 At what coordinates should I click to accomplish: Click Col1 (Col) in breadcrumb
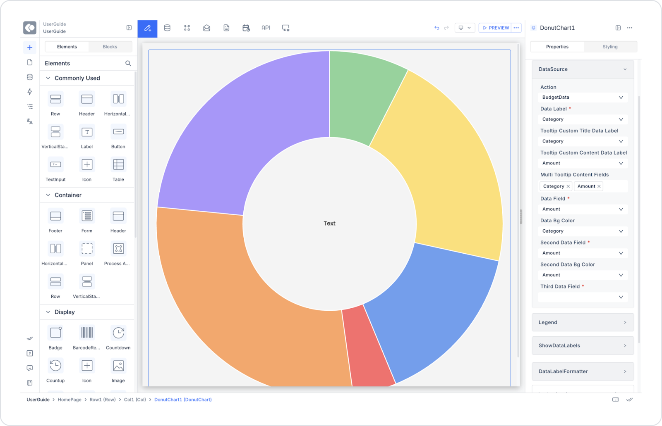click(135, 400)
